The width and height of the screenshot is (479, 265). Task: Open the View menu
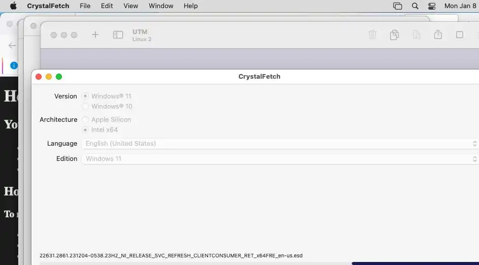(x=131, y=6)
